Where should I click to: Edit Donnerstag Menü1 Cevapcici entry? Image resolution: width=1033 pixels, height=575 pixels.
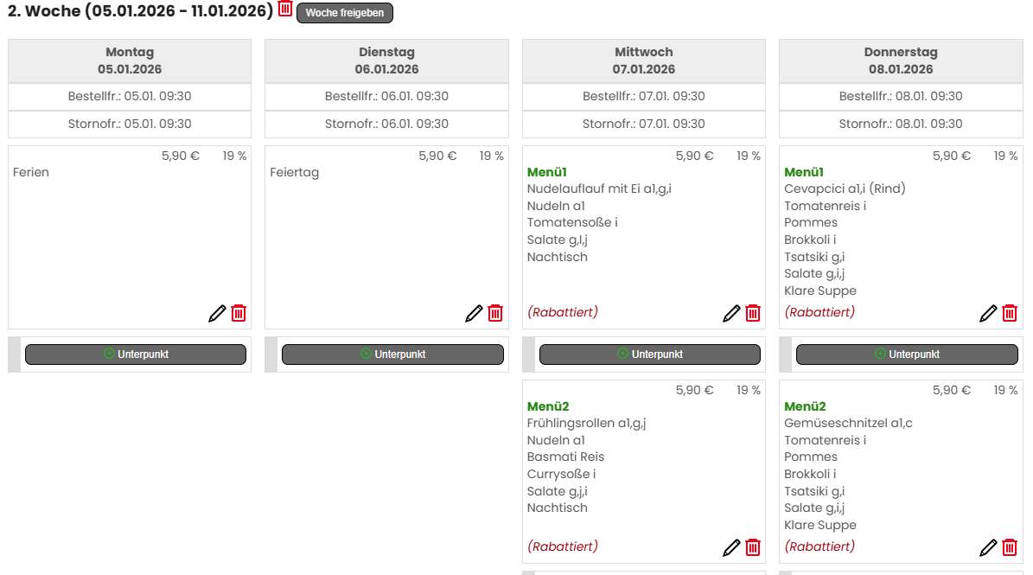[988, 313]
